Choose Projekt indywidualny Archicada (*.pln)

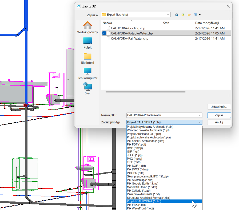pos(164,127)
